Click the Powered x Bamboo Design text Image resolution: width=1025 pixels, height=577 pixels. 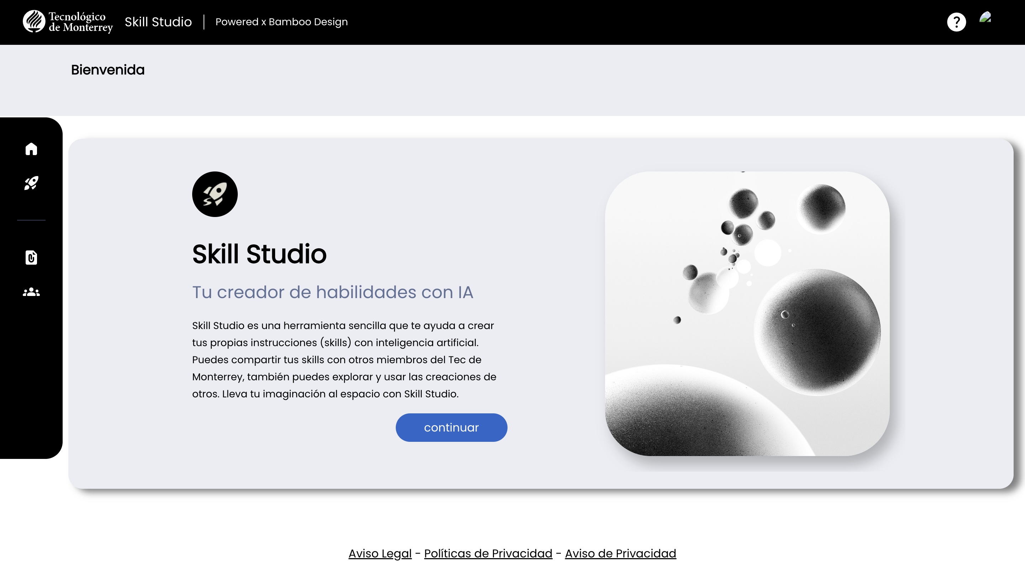pos(282,22)
